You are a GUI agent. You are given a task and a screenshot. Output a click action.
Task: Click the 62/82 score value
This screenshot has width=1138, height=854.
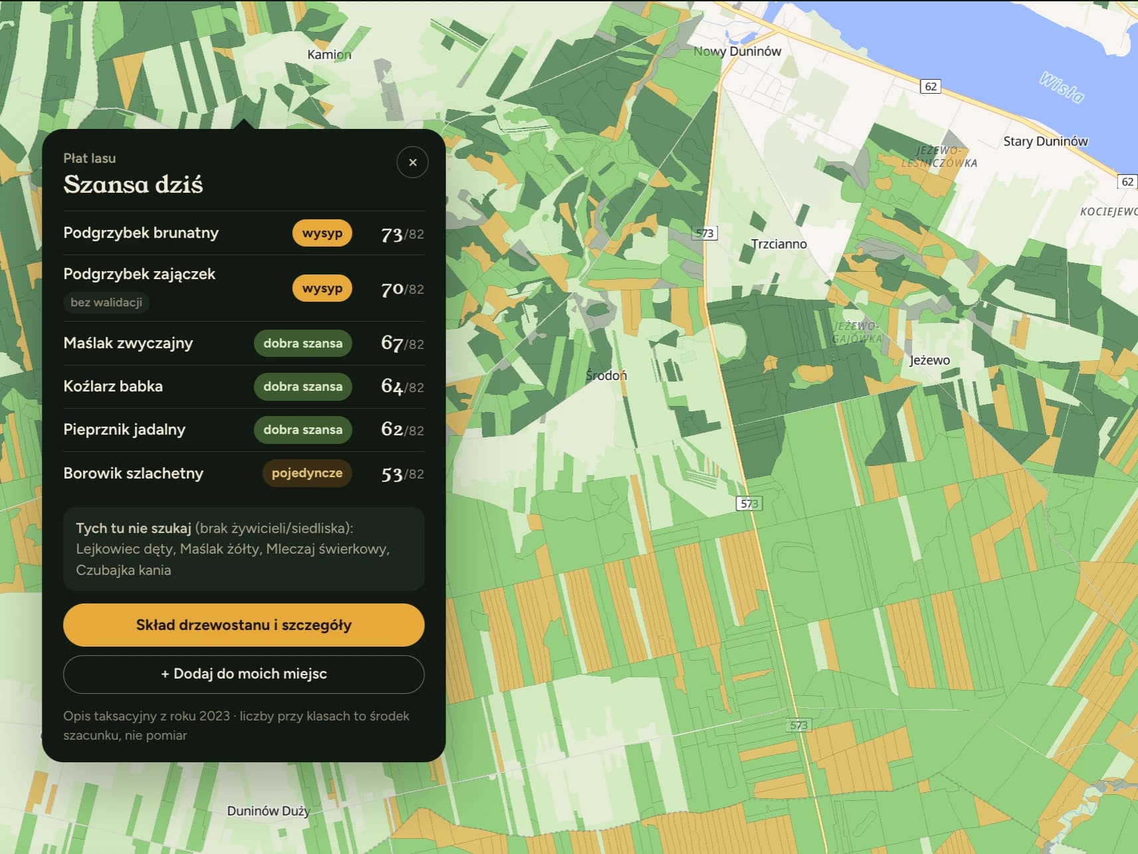(403, 430)
